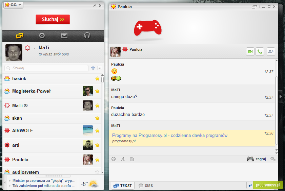This screenshot has height=191, width=285.
Task: Toggle favorite star for Magisterka-Paweł
Action: (x=97, y=91)
